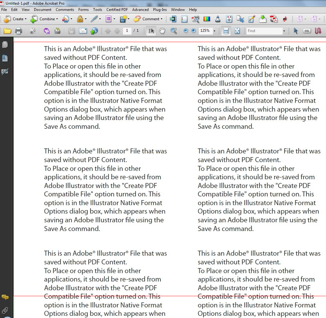Click the Forms purple document icon
This screenshot has width=326, height=318.
[108, 19]
